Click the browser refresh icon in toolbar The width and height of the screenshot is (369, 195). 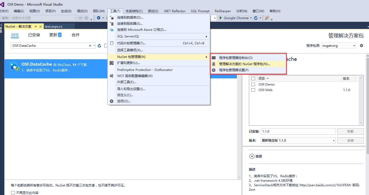(256, 18)
